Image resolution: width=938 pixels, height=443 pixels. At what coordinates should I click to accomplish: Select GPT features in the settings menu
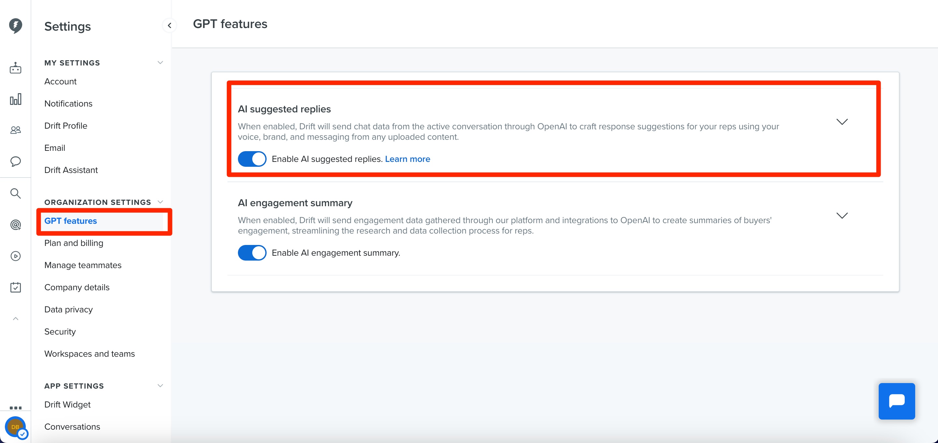pos(71,221)
